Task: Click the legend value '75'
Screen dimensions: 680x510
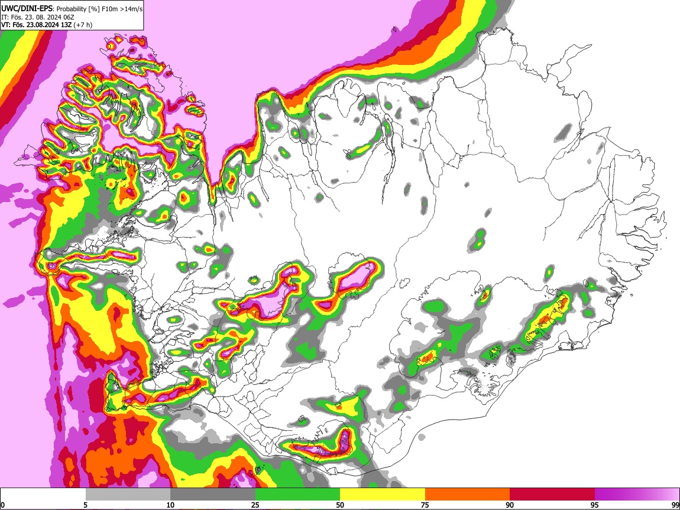Action: point(425,505)
